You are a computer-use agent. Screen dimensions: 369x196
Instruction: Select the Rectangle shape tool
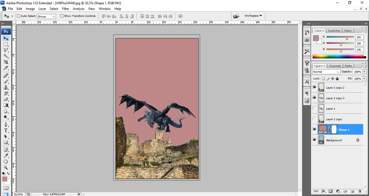pyautogui.click(x=6, y=142)
